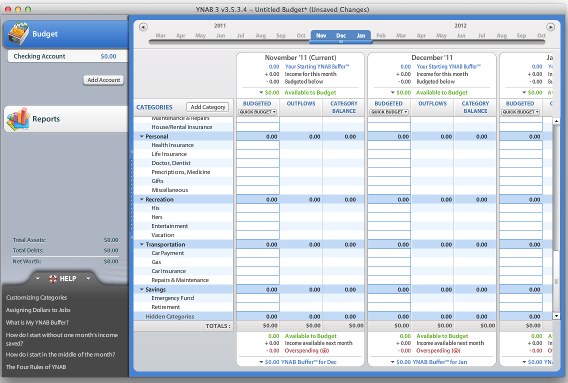Select the Entertainment category
Image resolution: width=568 pixels, height=383 pixels.
[183, 226]
